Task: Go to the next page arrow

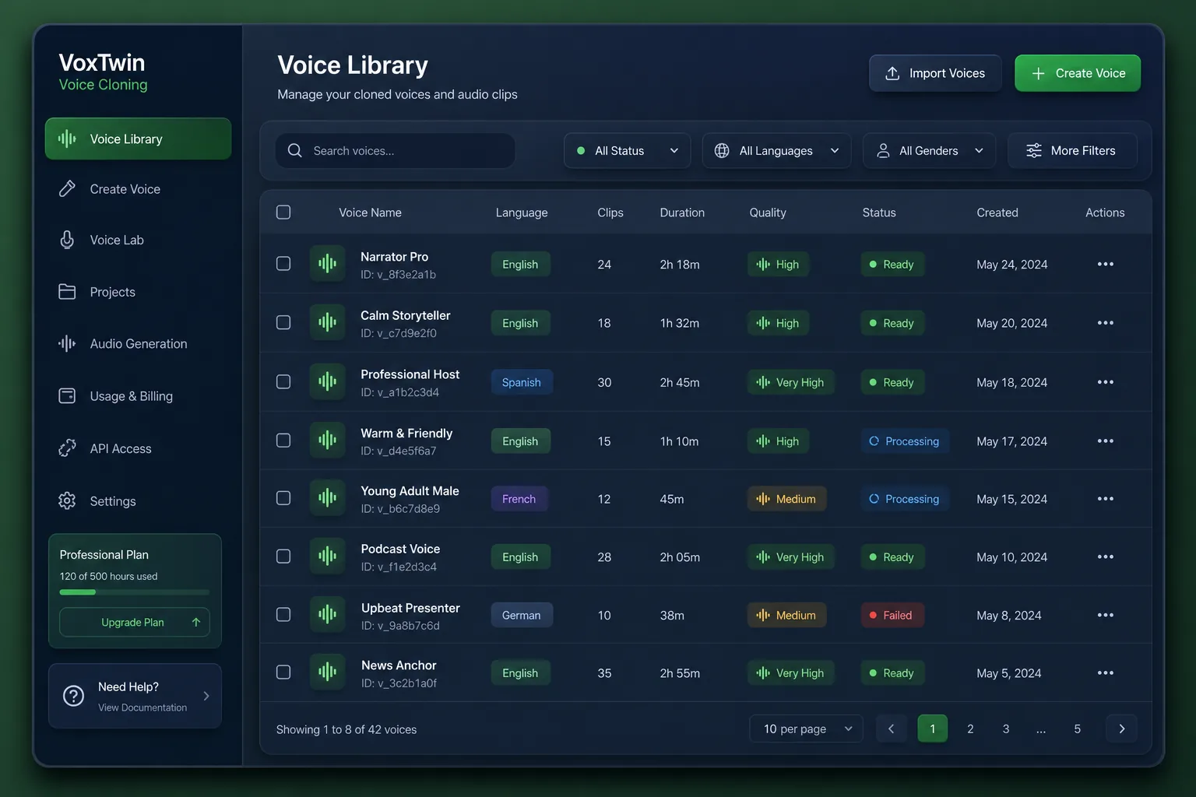Action: coord(1122,729)
